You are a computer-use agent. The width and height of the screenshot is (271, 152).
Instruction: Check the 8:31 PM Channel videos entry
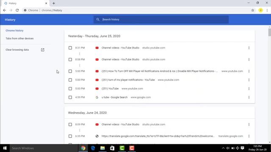(x=70, y=48)
